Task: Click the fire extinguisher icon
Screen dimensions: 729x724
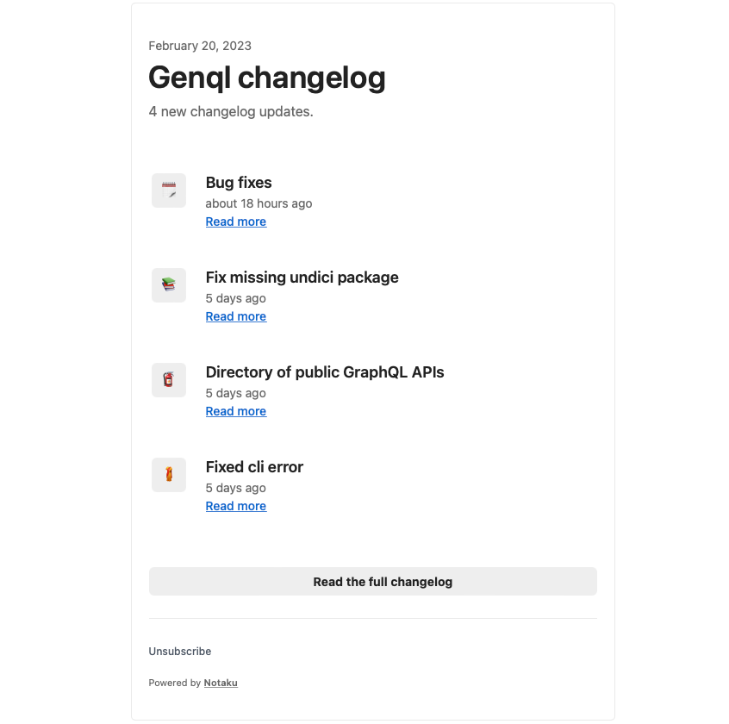Action: pyautogui.click(x=169, y=380)
